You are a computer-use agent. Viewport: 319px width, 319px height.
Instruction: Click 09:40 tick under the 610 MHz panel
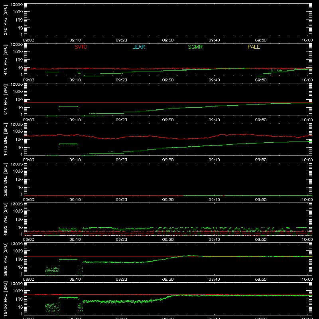pyautogui.click(x=214, y=120)
